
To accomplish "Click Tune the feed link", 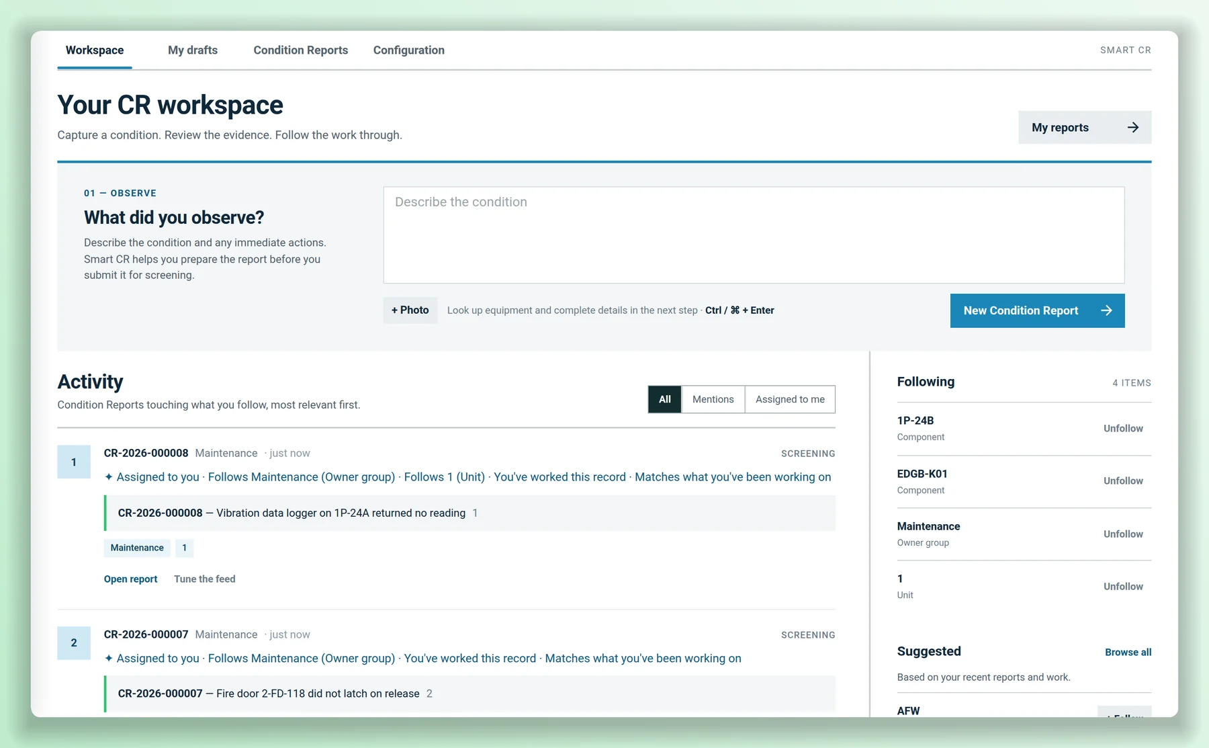I will (205, 579).
